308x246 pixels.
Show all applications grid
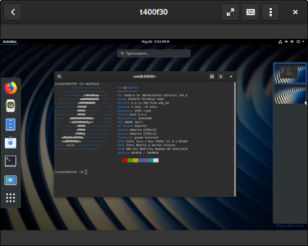click(x=10, y=198)
